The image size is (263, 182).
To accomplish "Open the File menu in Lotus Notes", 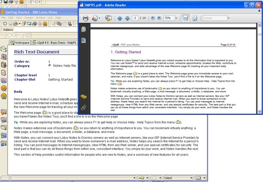I will [4, 17].
